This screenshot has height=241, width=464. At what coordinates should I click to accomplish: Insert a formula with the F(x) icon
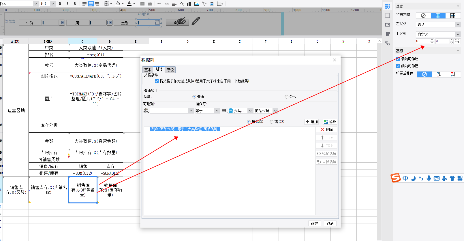(x=182, y=4)
